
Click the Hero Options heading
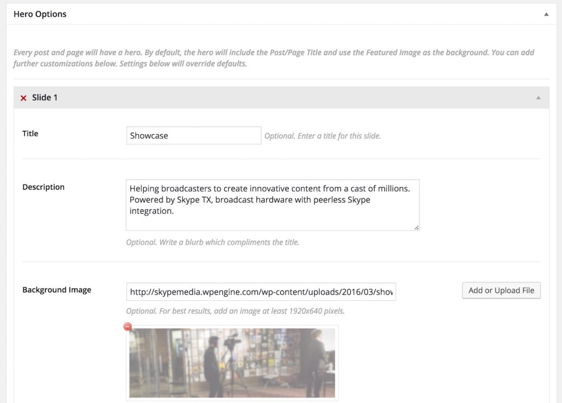point(40,14)
